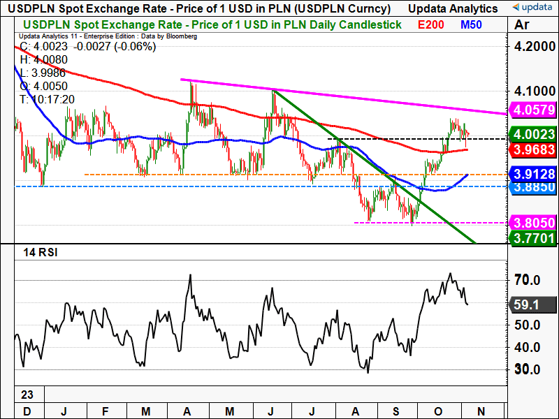Click the 40.0 RSI axis label
This screenshot has height=419, width=559.
(x=527, y=347)
